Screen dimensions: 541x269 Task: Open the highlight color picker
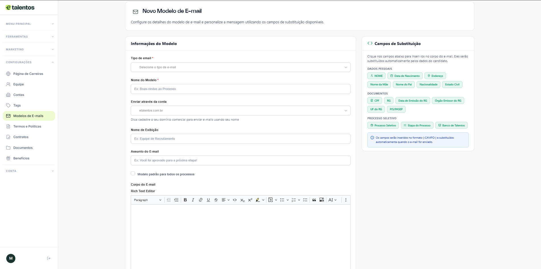click(263, 200)
